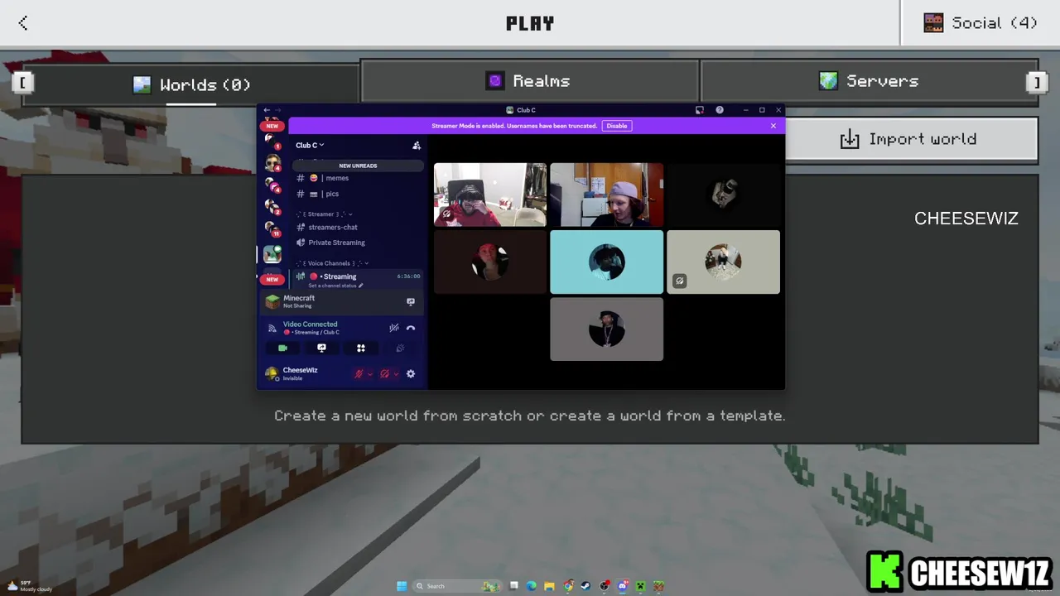Open weather widget on taskbar
The height and width of the screenshot is (596, 1060).
click(x=31, y=586)
